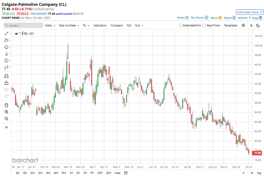The image size is (264, 179).
Task: Open the Compare menu
Action: [117, 25]
